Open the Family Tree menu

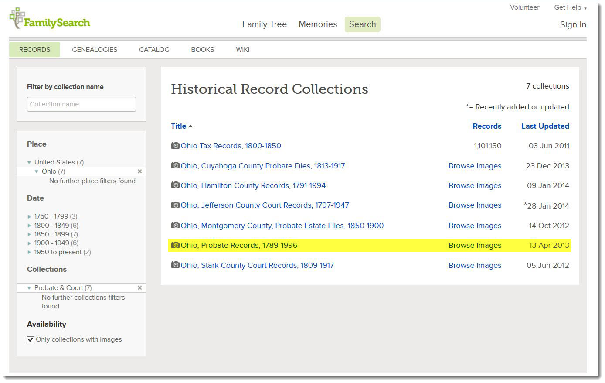pyautogui.click(x=264, y=24)
